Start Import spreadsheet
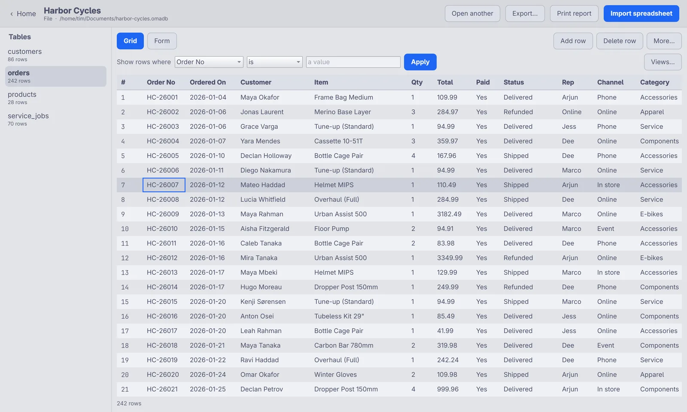Screen dimensions: 687x412 (x=641, y=13)
